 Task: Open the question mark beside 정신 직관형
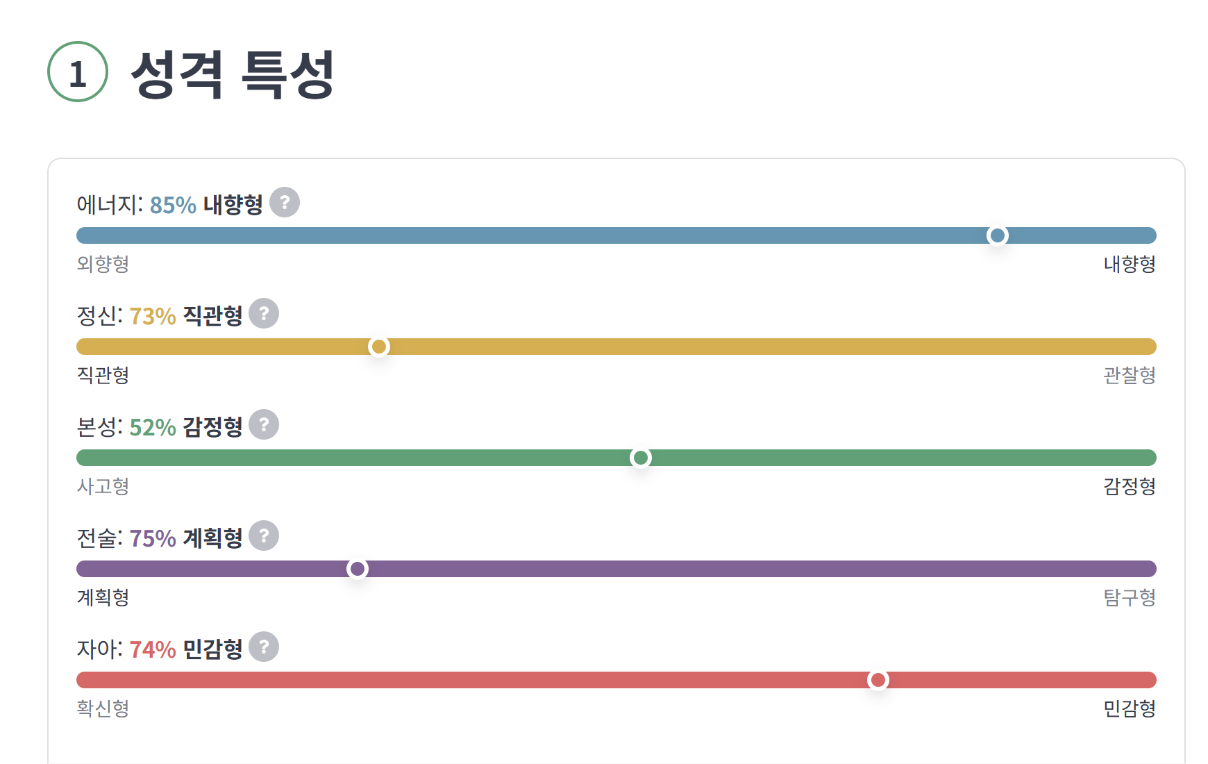pos(264,313)
